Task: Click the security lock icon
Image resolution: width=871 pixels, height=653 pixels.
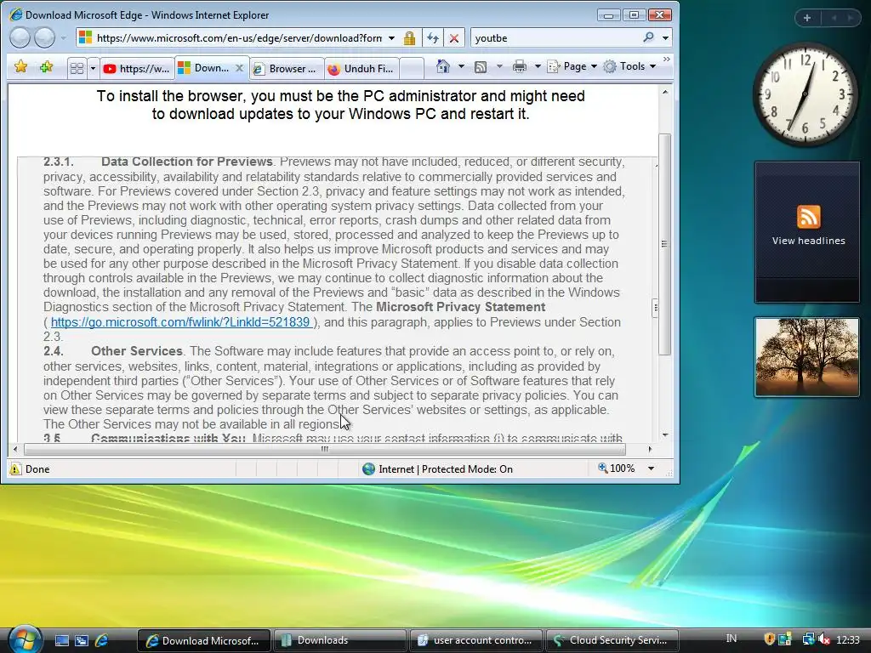Action: [x=409, y=38]
